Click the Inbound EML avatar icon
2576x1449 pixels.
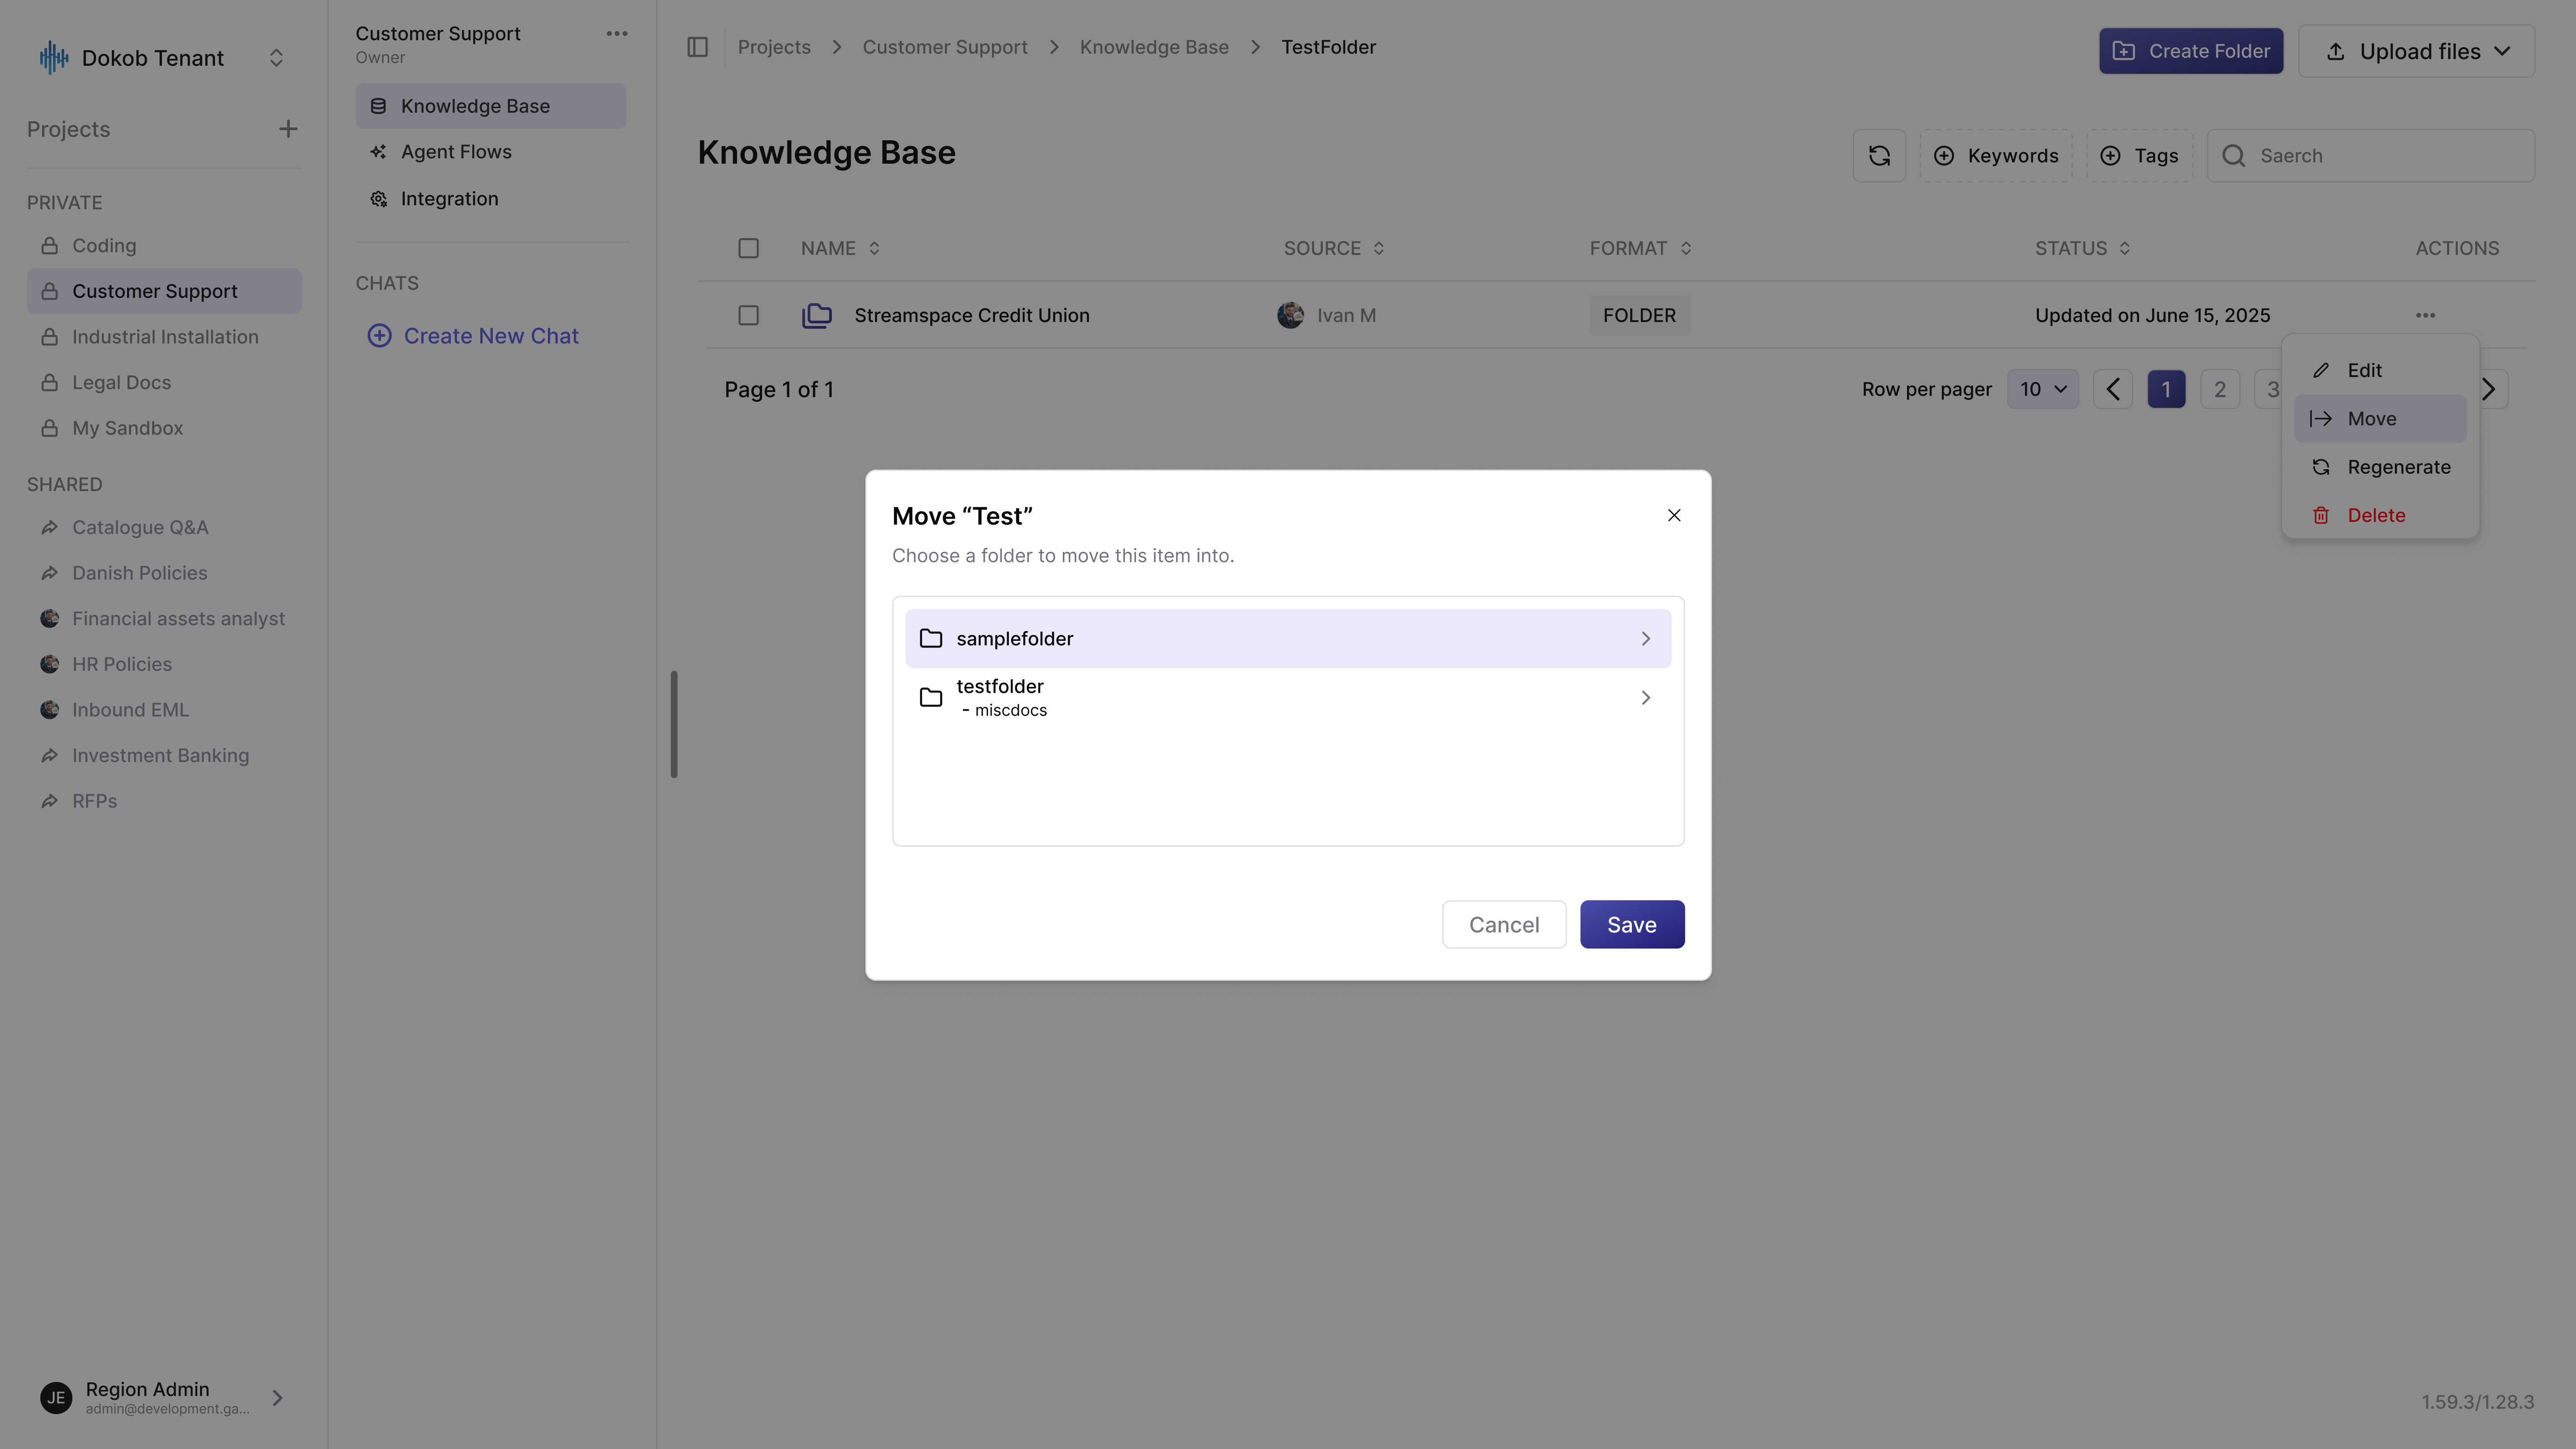click(49, 710)
